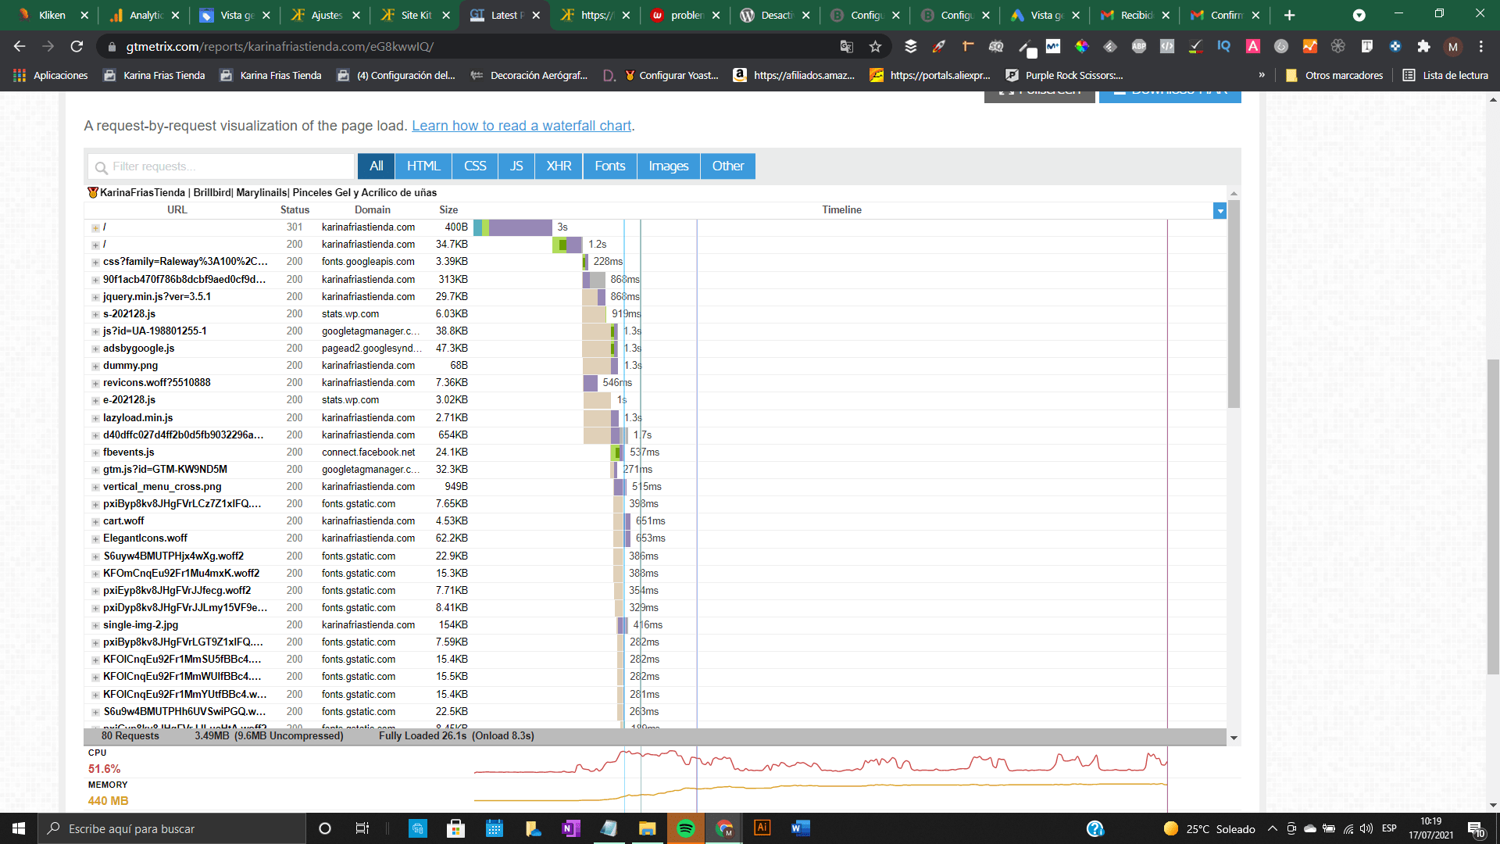This screenshot has width=1500, height=844.
Task: Click the volume speaker tray icon
Action: click(1366, 828)
